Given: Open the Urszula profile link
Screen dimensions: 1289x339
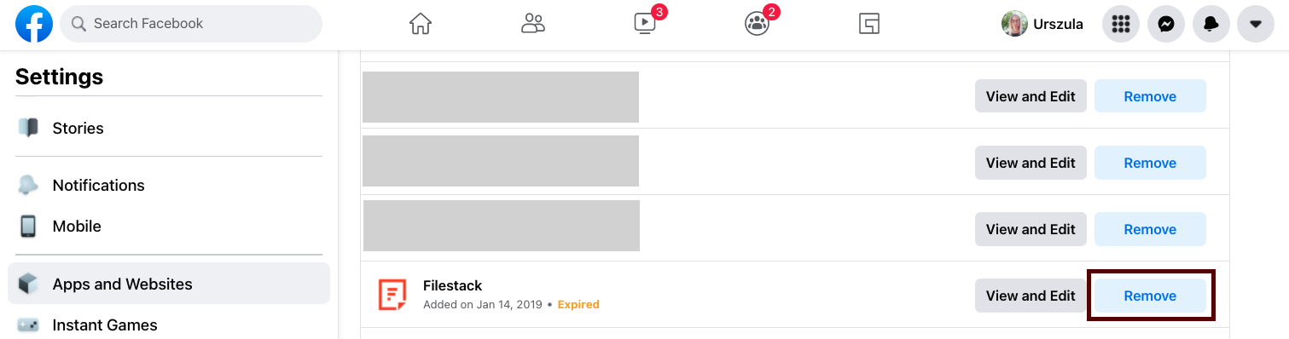Looking at the screenshot, I should [x=1042, y=24].
